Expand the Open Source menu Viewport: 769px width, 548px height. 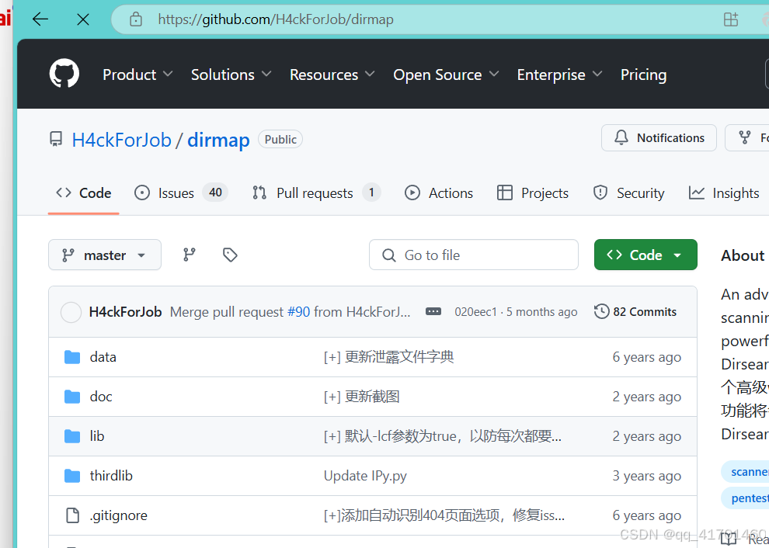(446, 75)
